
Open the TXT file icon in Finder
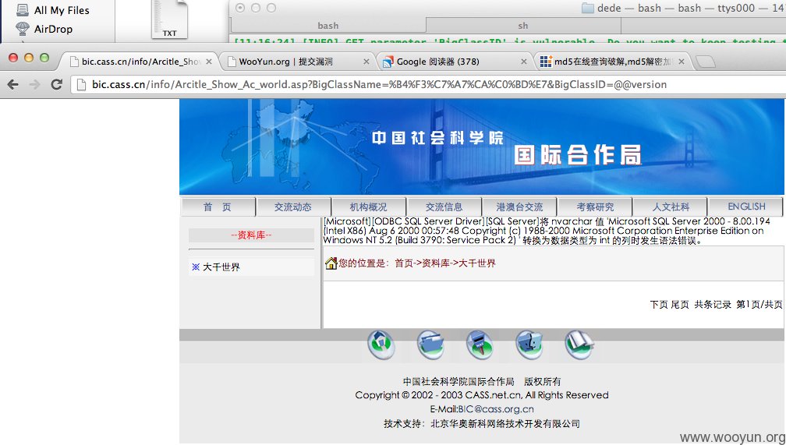(x=169, y=19)
